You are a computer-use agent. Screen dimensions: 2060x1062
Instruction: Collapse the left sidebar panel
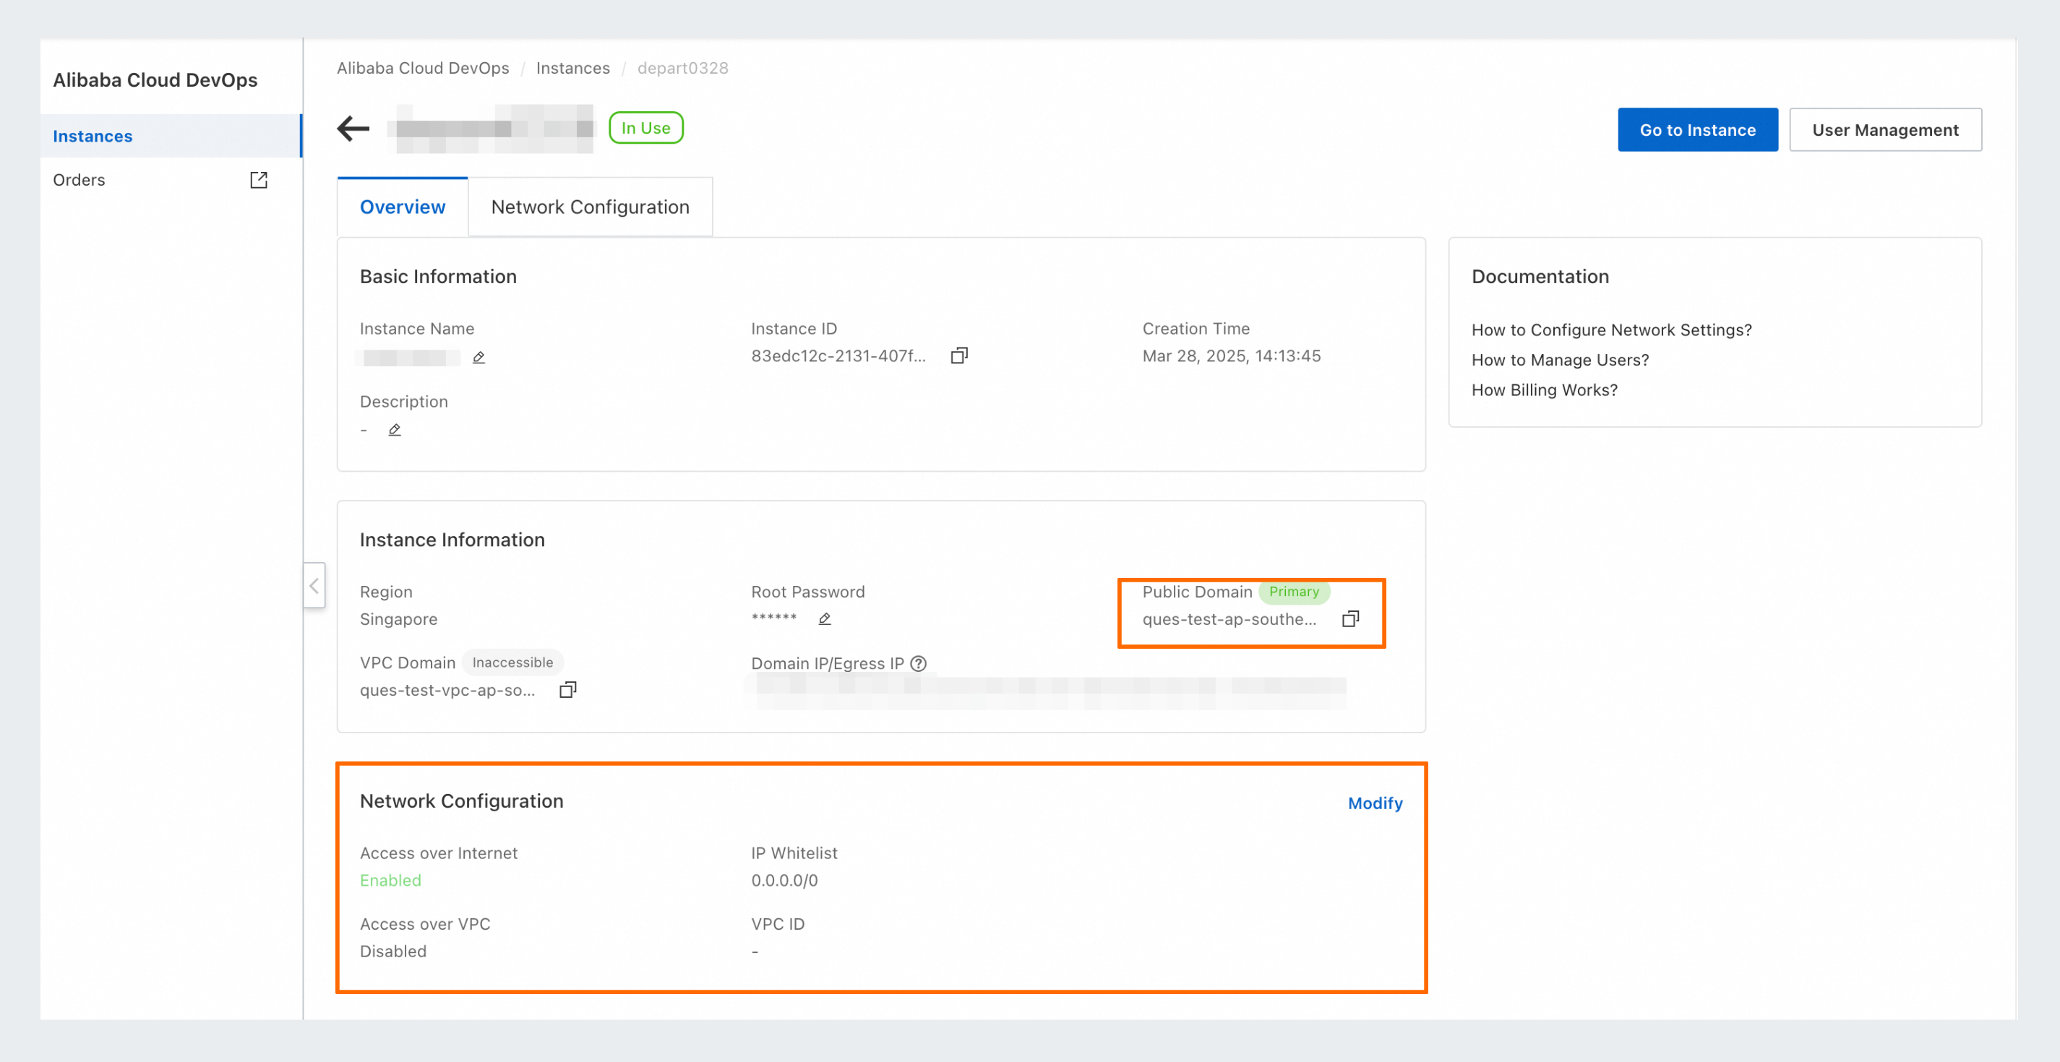click(x=314, y=586)
